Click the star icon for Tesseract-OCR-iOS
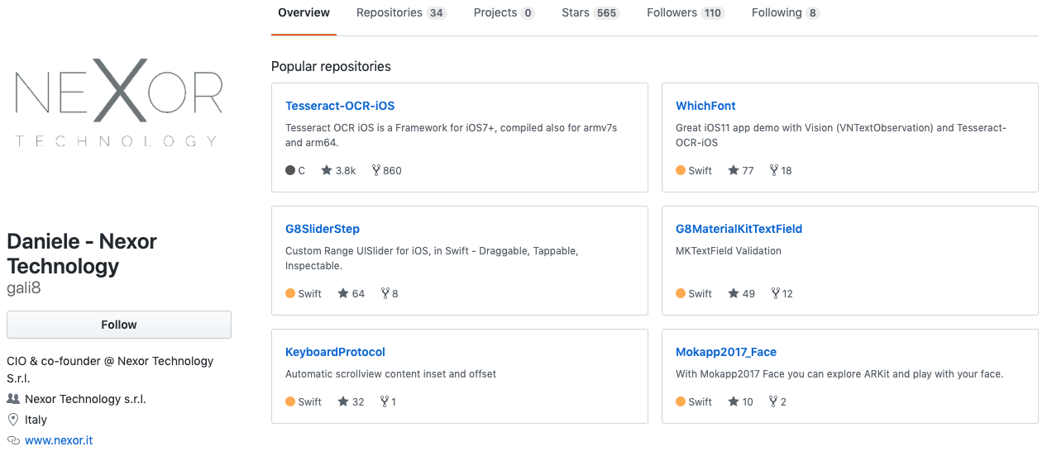The height and width of the screenshot is (451, 1047). [x=327, y=170]
